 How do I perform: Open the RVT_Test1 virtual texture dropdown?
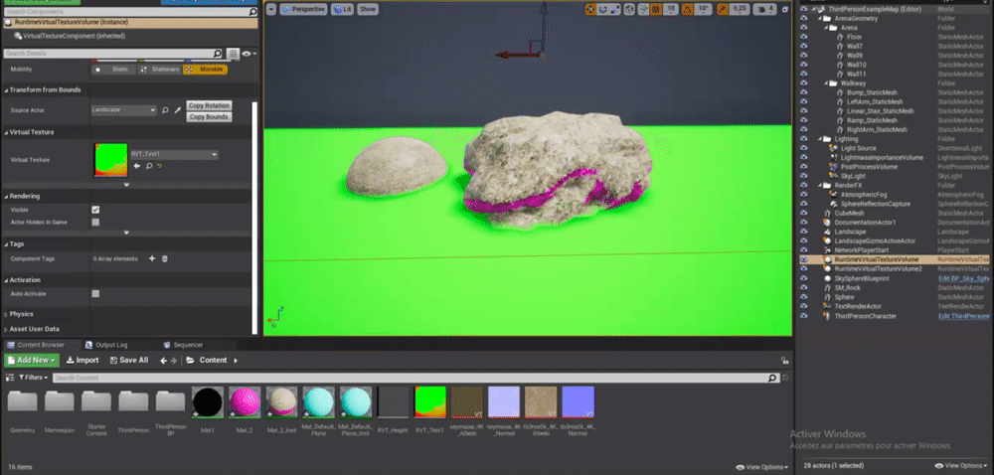click(174, 155)
